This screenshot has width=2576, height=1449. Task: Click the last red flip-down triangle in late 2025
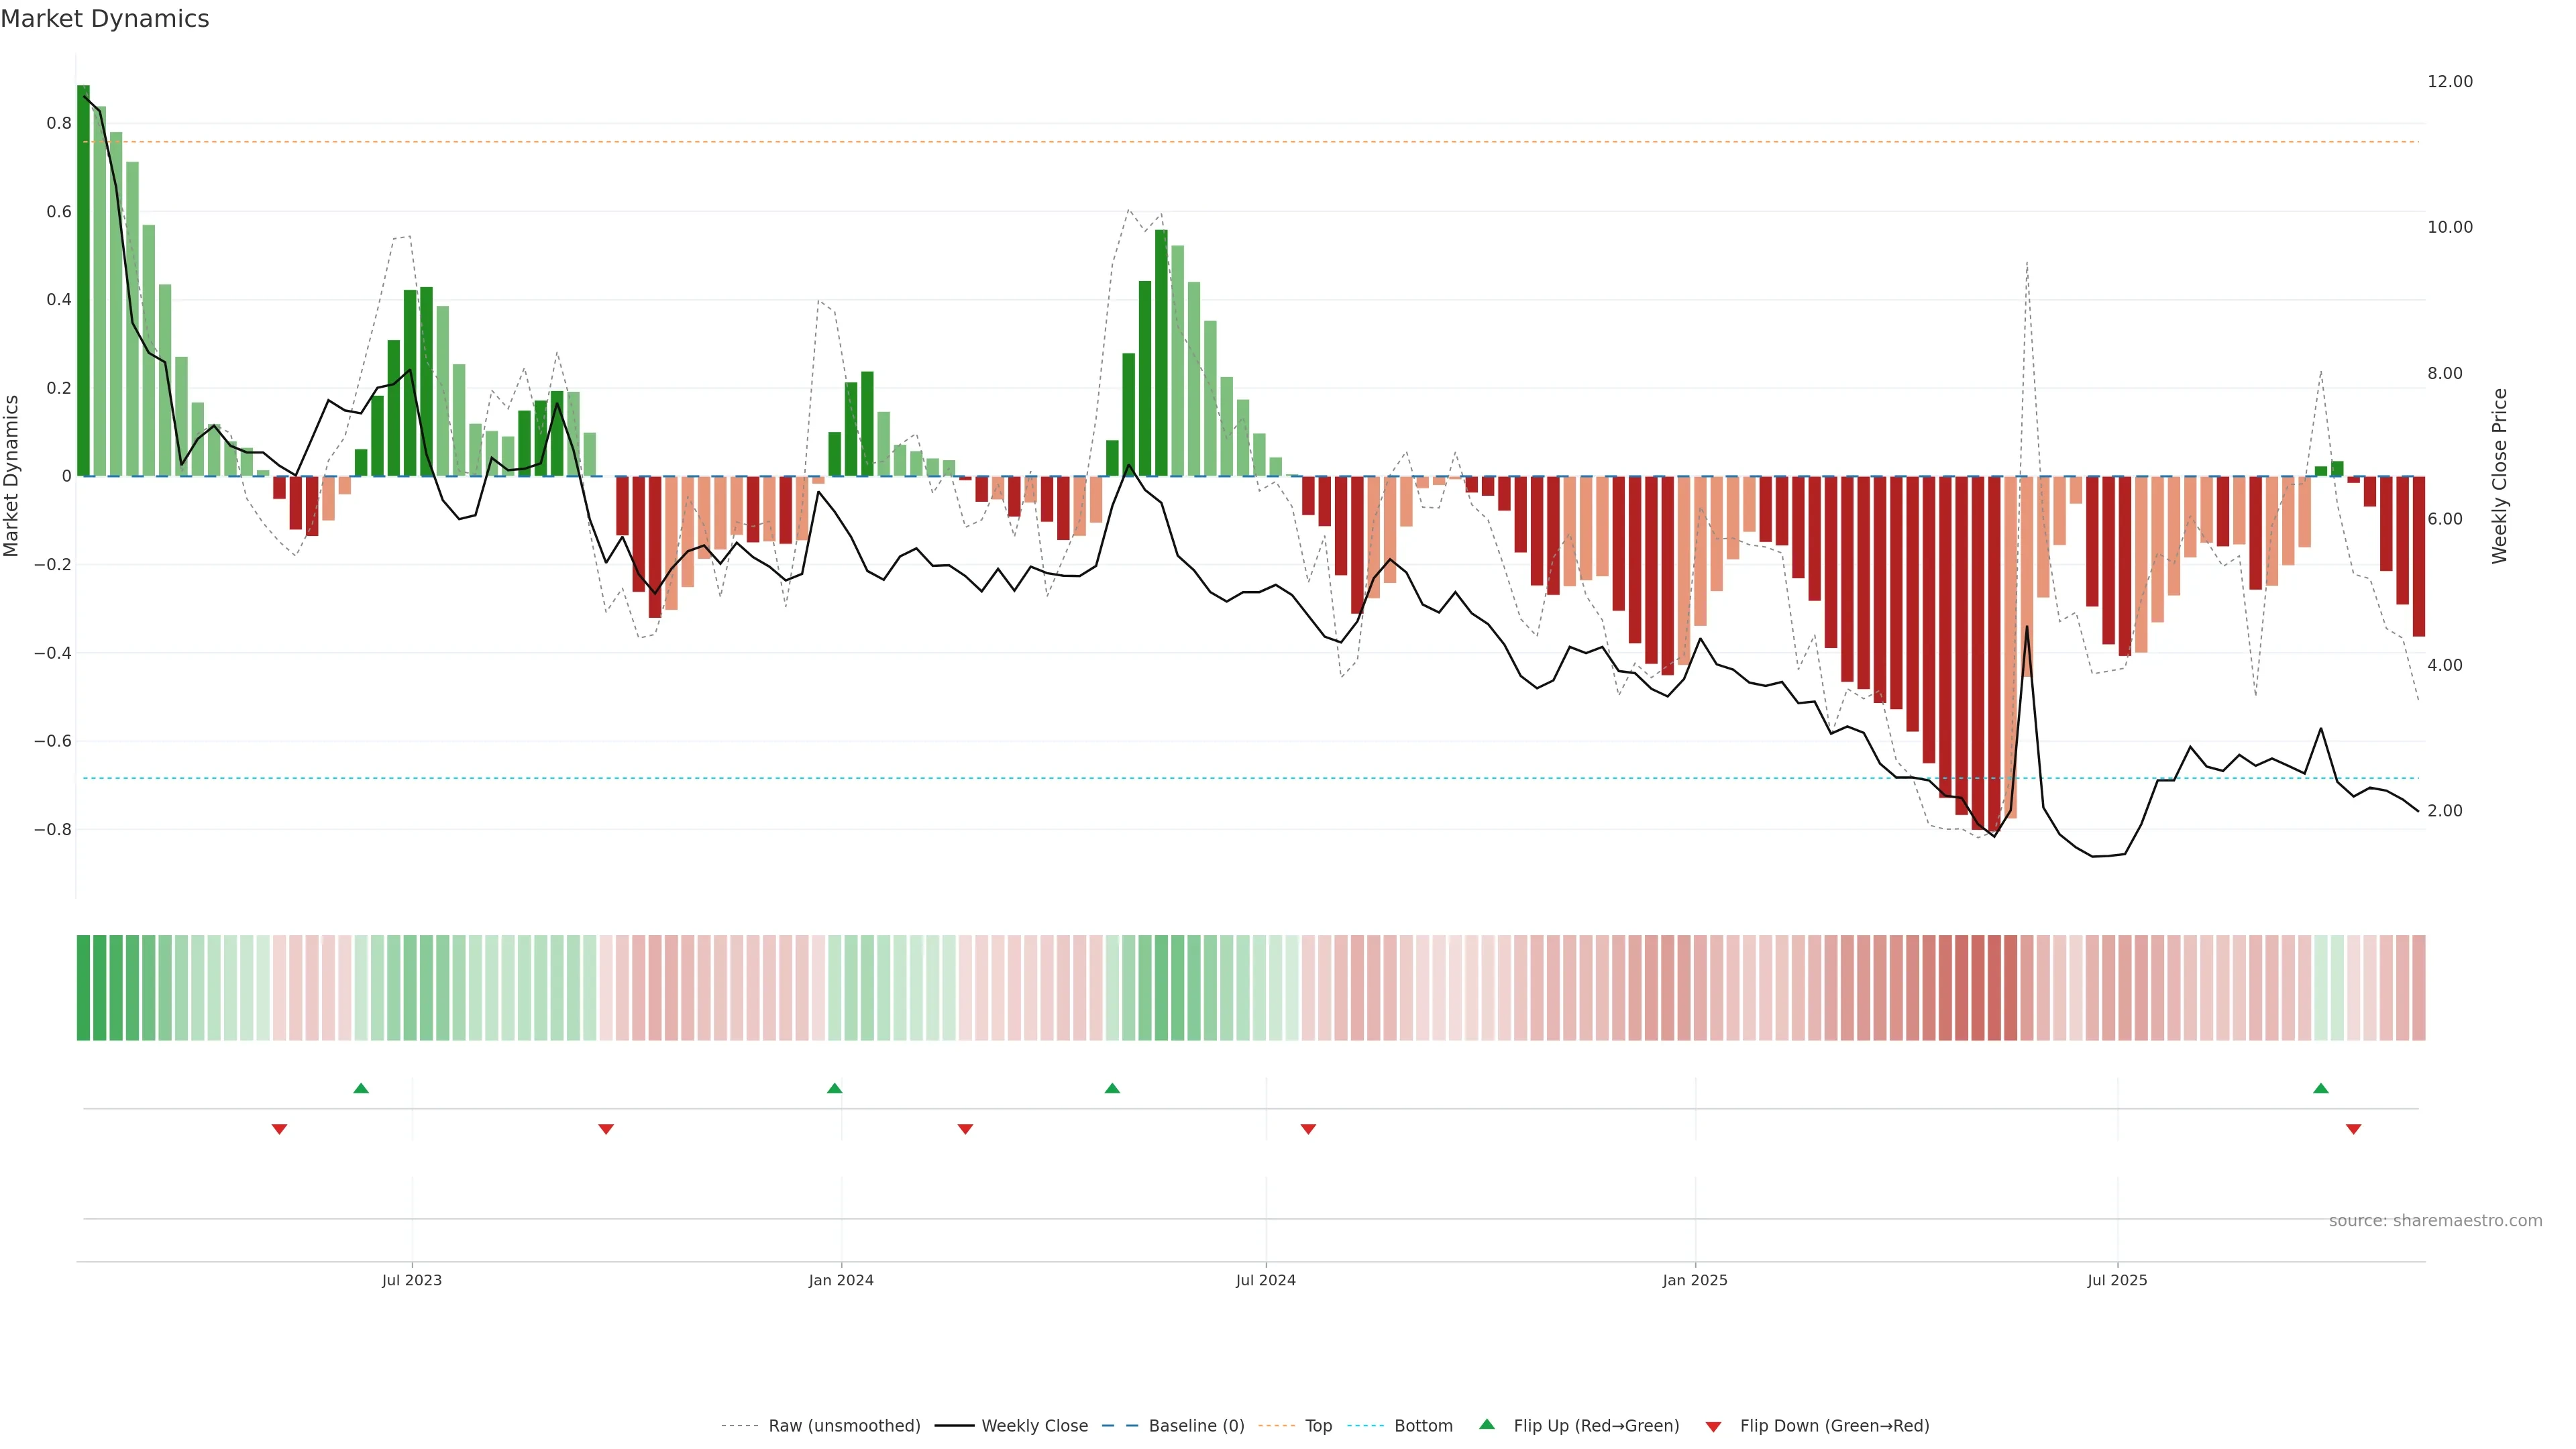pos(2353,1129)
